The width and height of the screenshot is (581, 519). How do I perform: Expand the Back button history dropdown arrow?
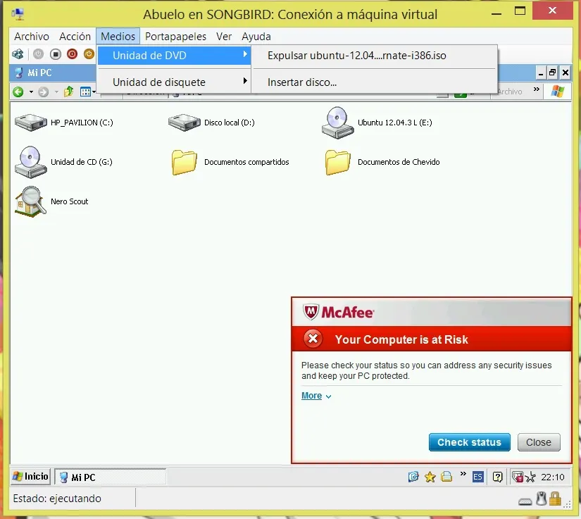31,92
